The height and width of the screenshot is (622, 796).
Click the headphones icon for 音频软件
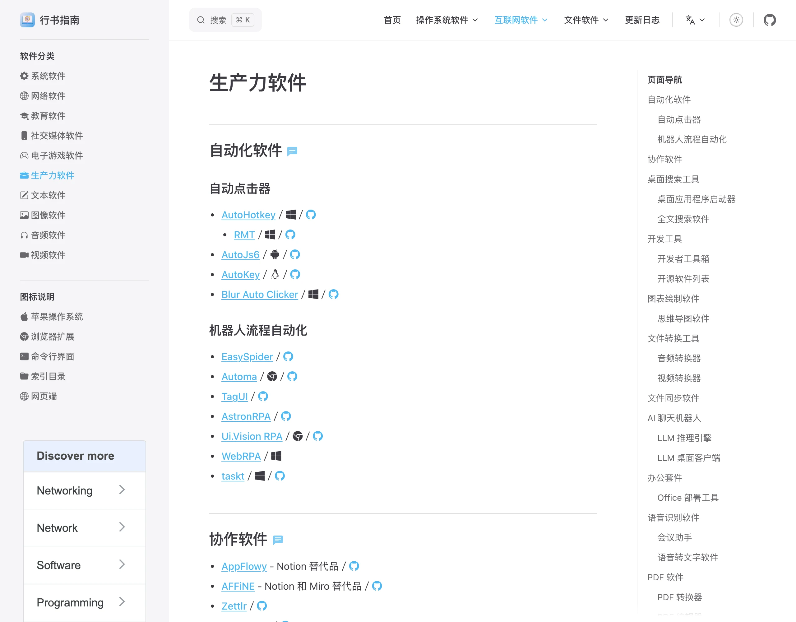pos(24,235)
